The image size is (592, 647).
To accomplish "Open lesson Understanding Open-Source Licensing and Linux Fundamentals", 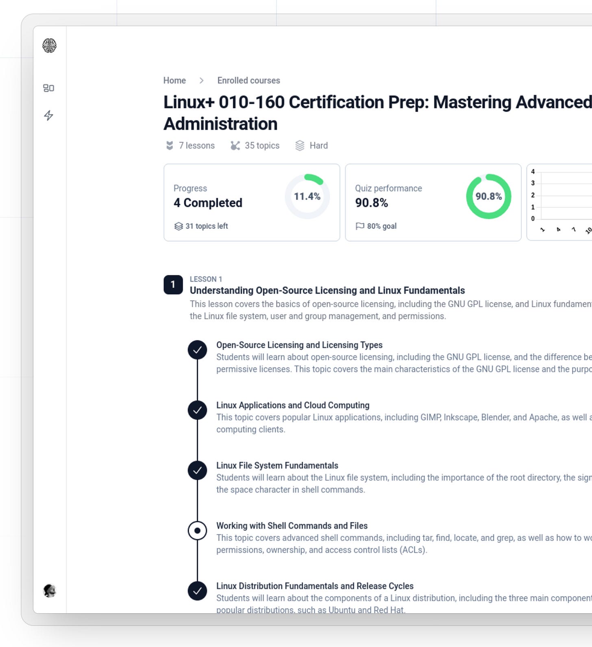I will pyautogui.click(x=327, y=290).
